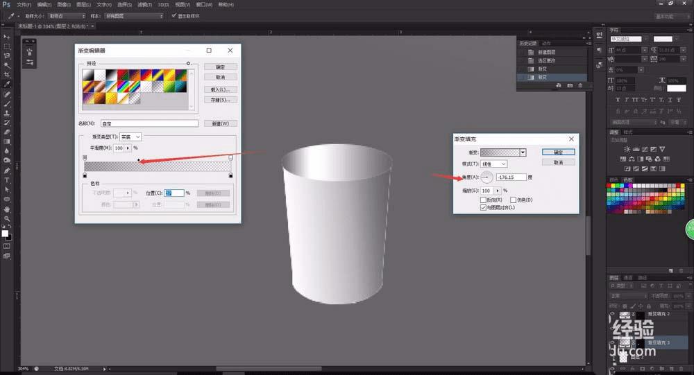Screen dimensions: 694x375
Task: Click the 载入(L)... button in gradient editor
Action: point(221,89)
